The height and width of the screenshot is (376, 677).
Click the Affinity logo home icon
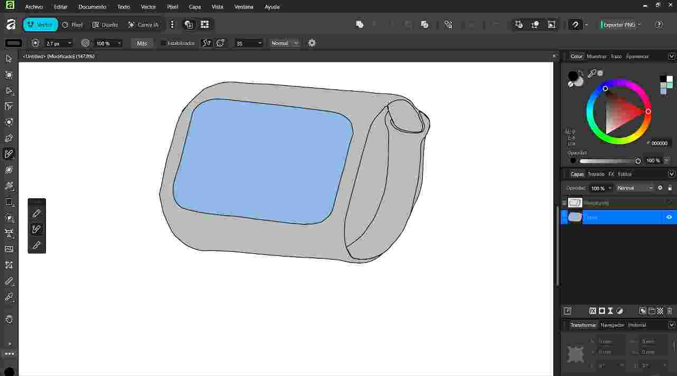click(11, 24)
